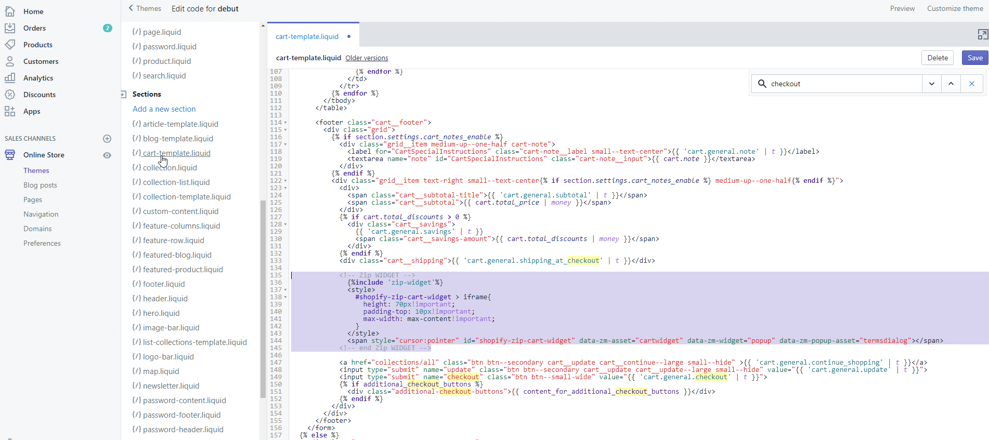Open Navigation under Online Store
Screen dimensions: 989x440
[41, 214]
